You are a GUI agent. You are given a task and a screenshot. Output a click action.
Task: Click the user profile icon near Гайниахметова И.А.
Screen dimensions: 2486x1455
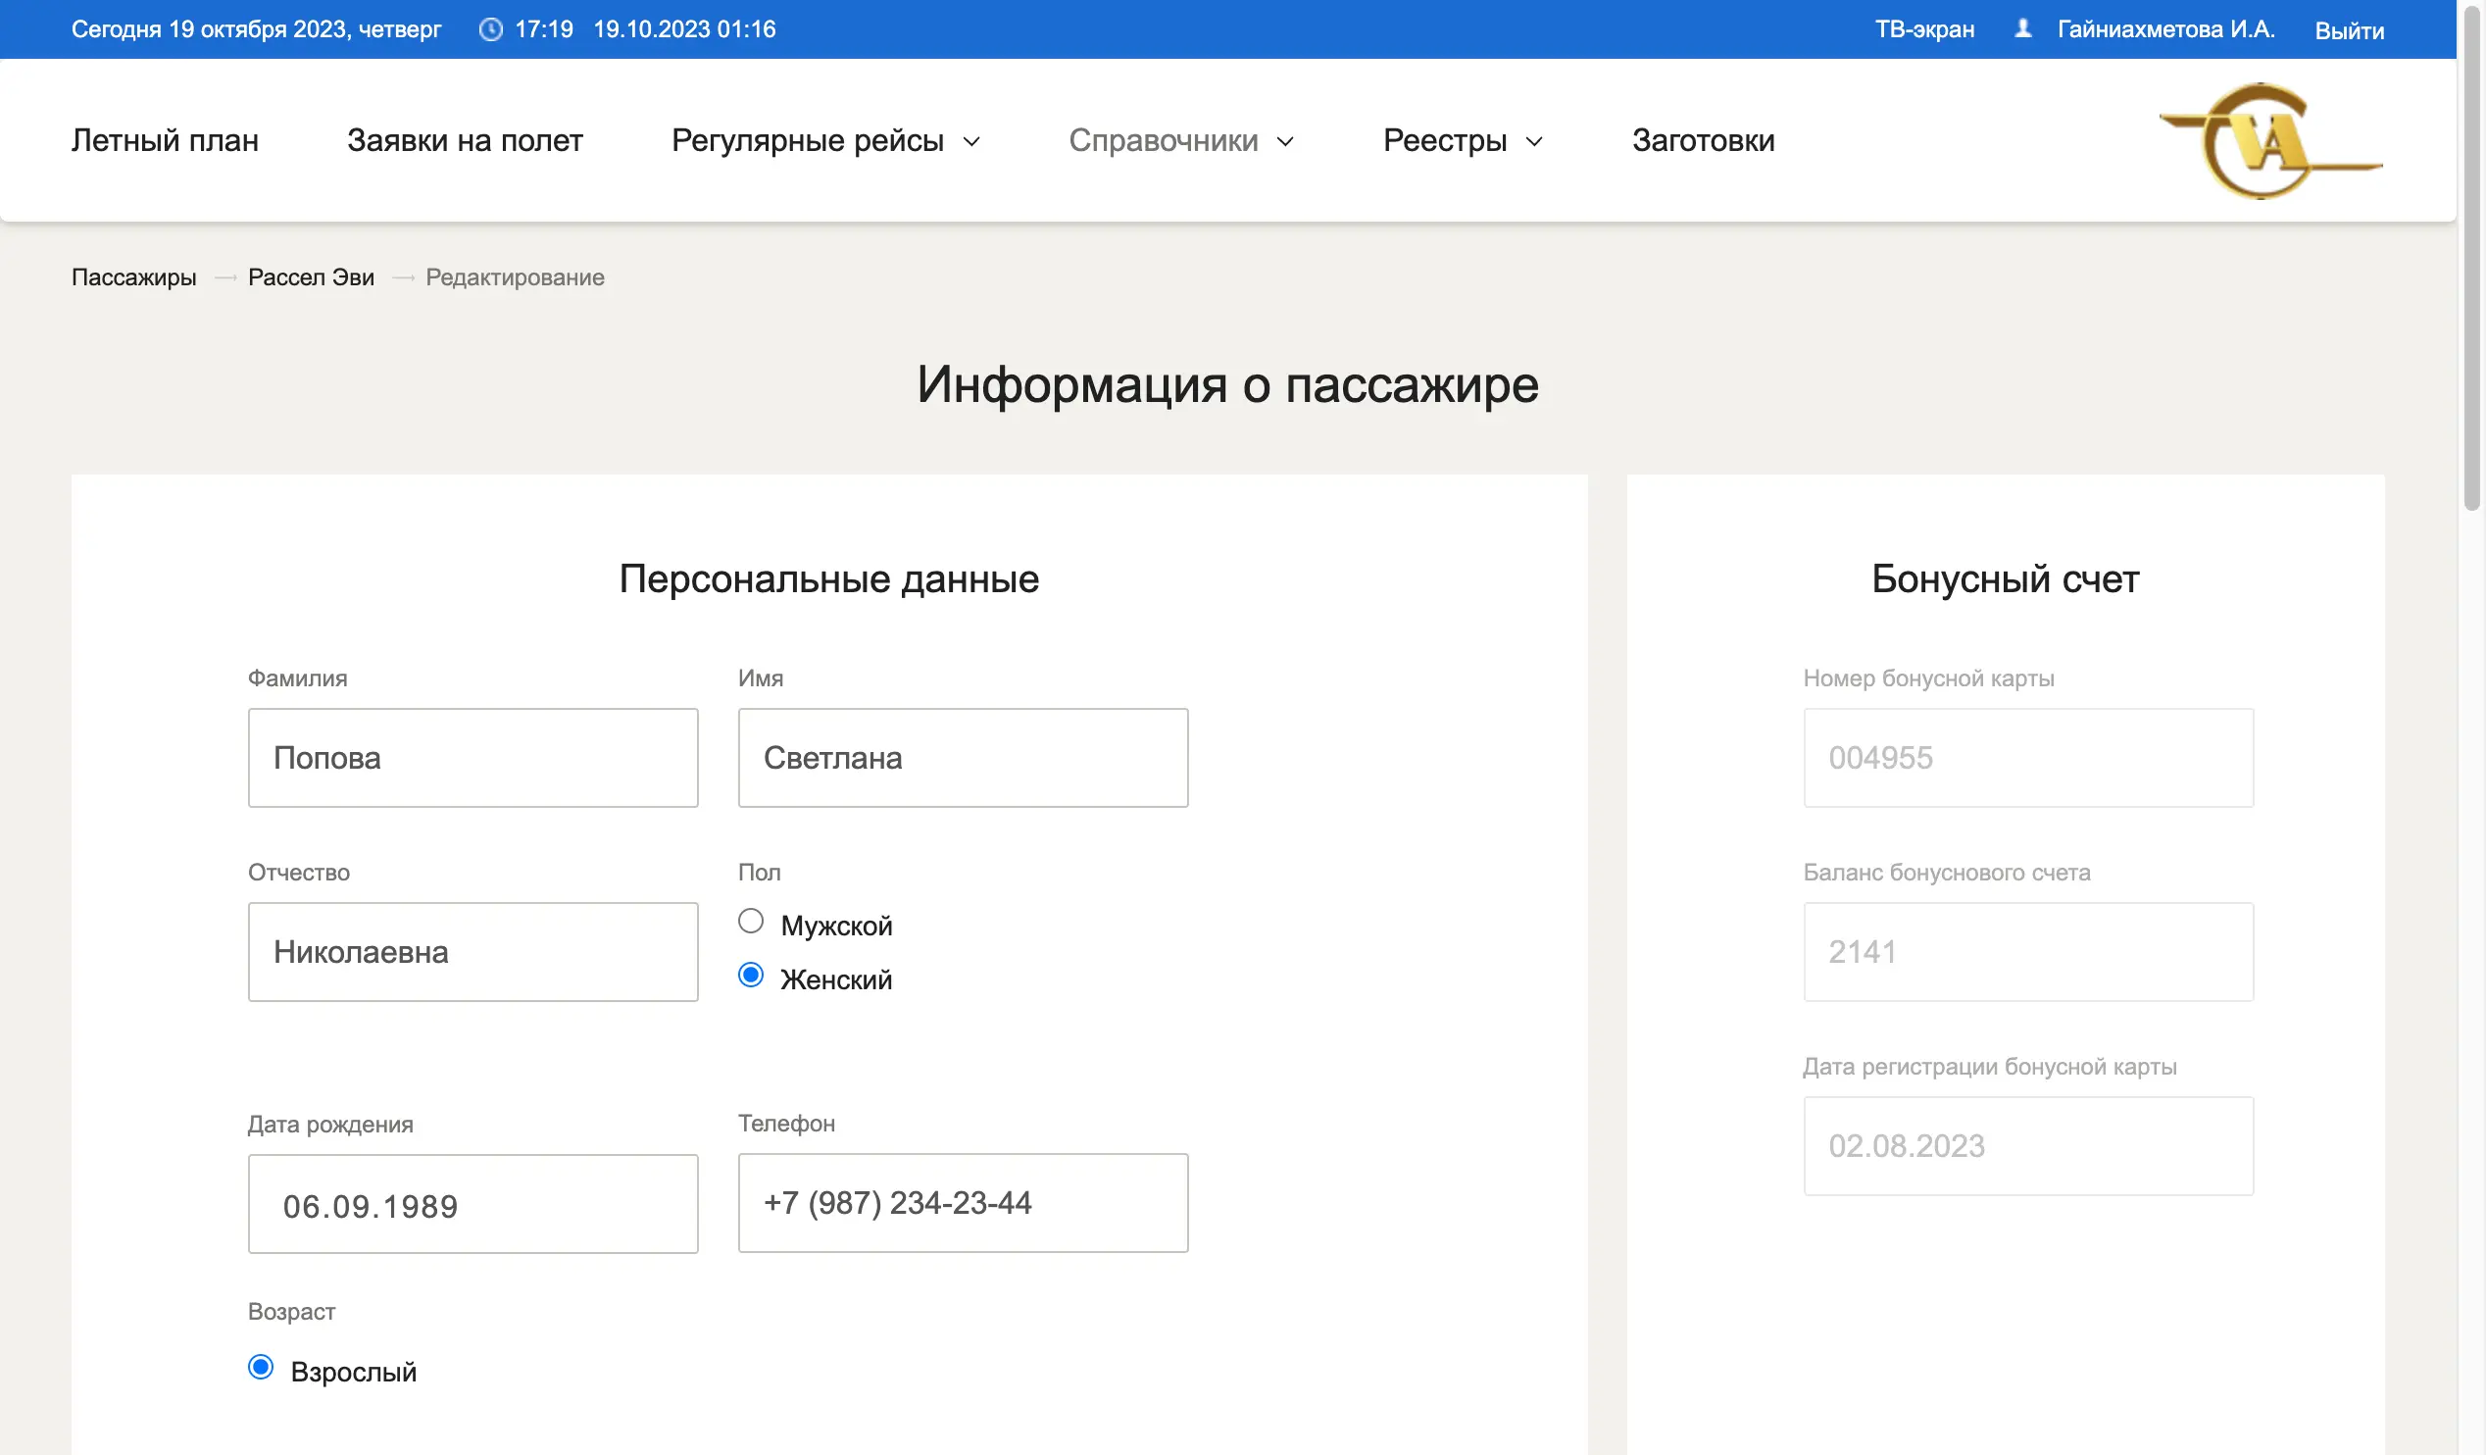click(x=2024, y=28)
